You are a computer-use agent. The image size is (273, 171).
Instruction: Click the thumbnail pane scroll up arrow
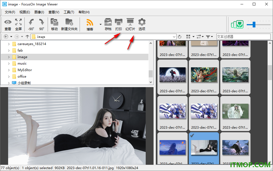pyautogui.click(x=270, y=43)
